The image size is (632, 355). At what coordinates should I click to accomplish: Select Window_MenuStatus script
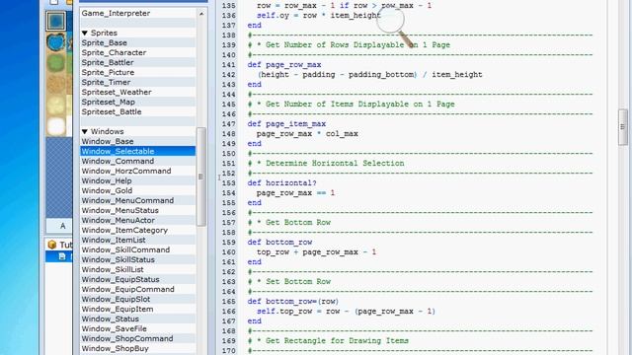point(138,210)
